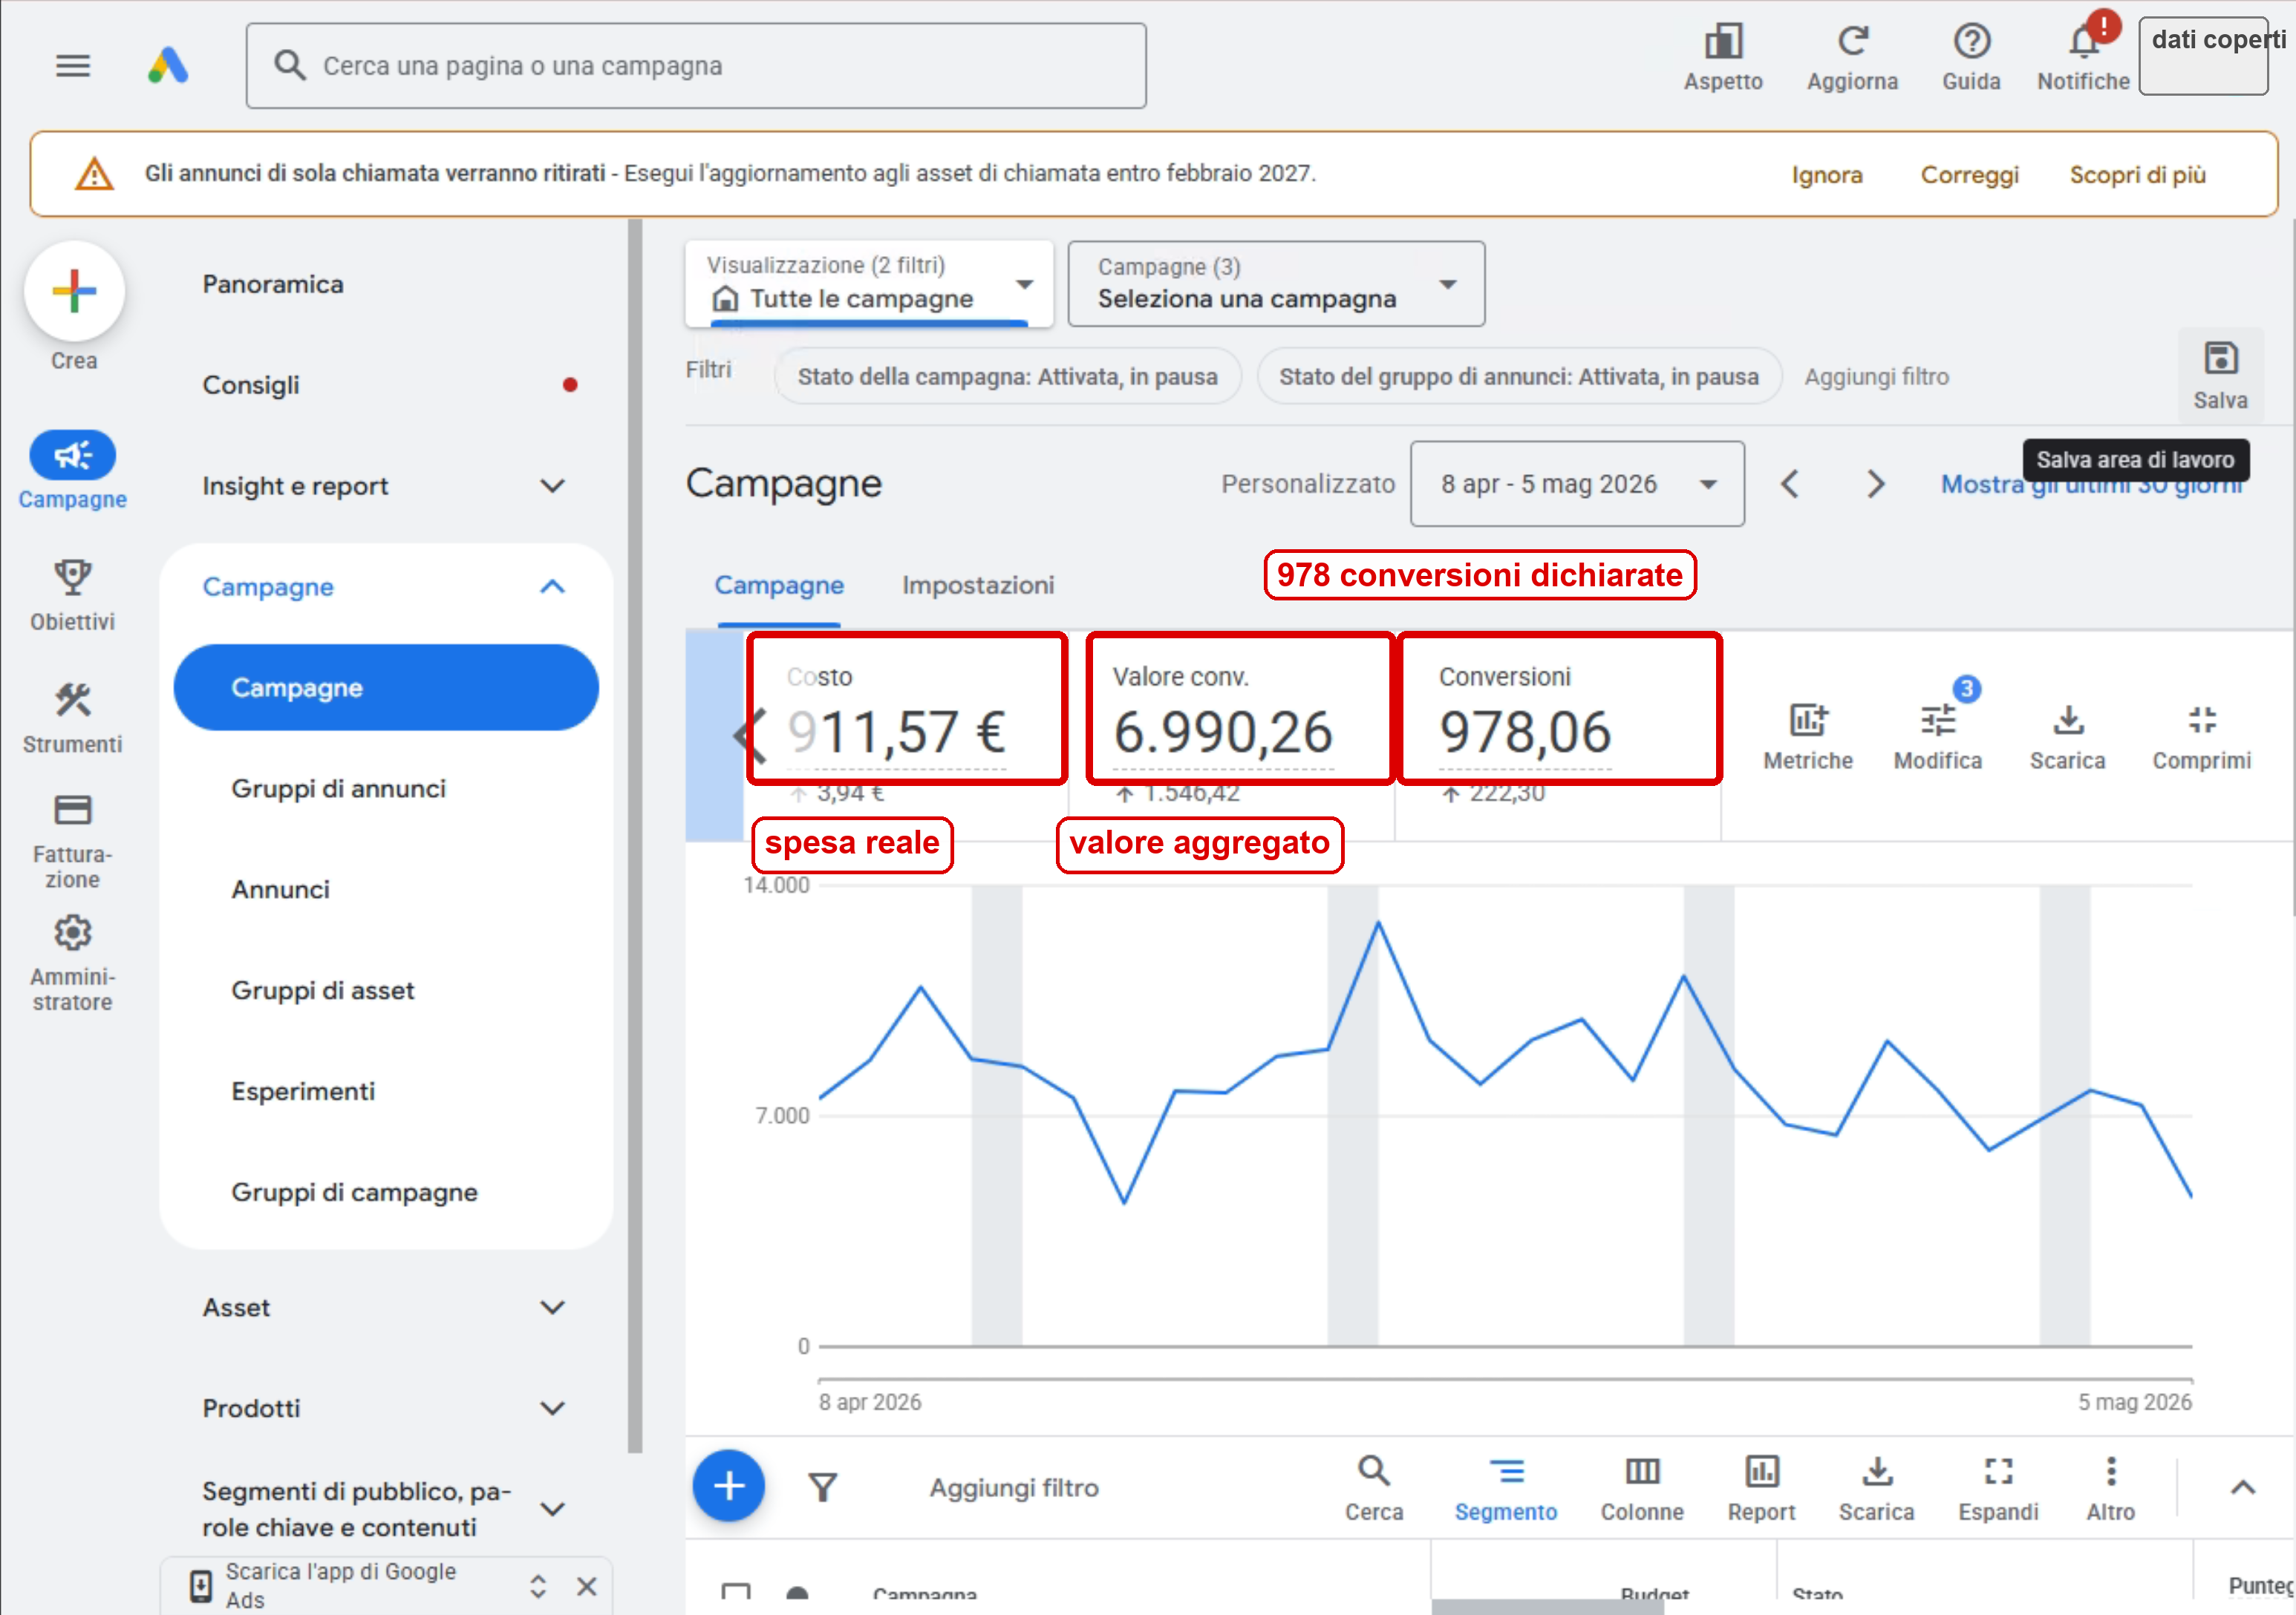This screenshot has width=2296, height=1615.
Task: Click Correggi in the warning banner
Action: 1969,175
